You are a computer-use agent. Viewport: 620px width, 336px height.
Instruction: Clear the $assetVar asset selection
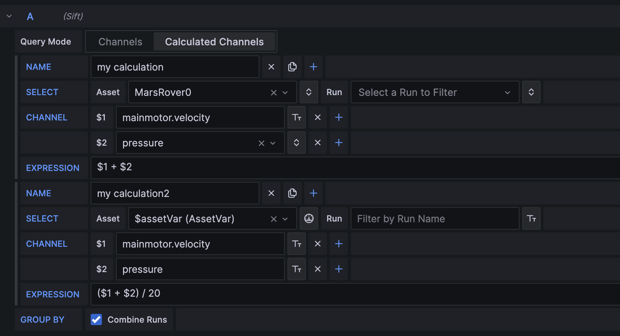(x=273, y=219)
